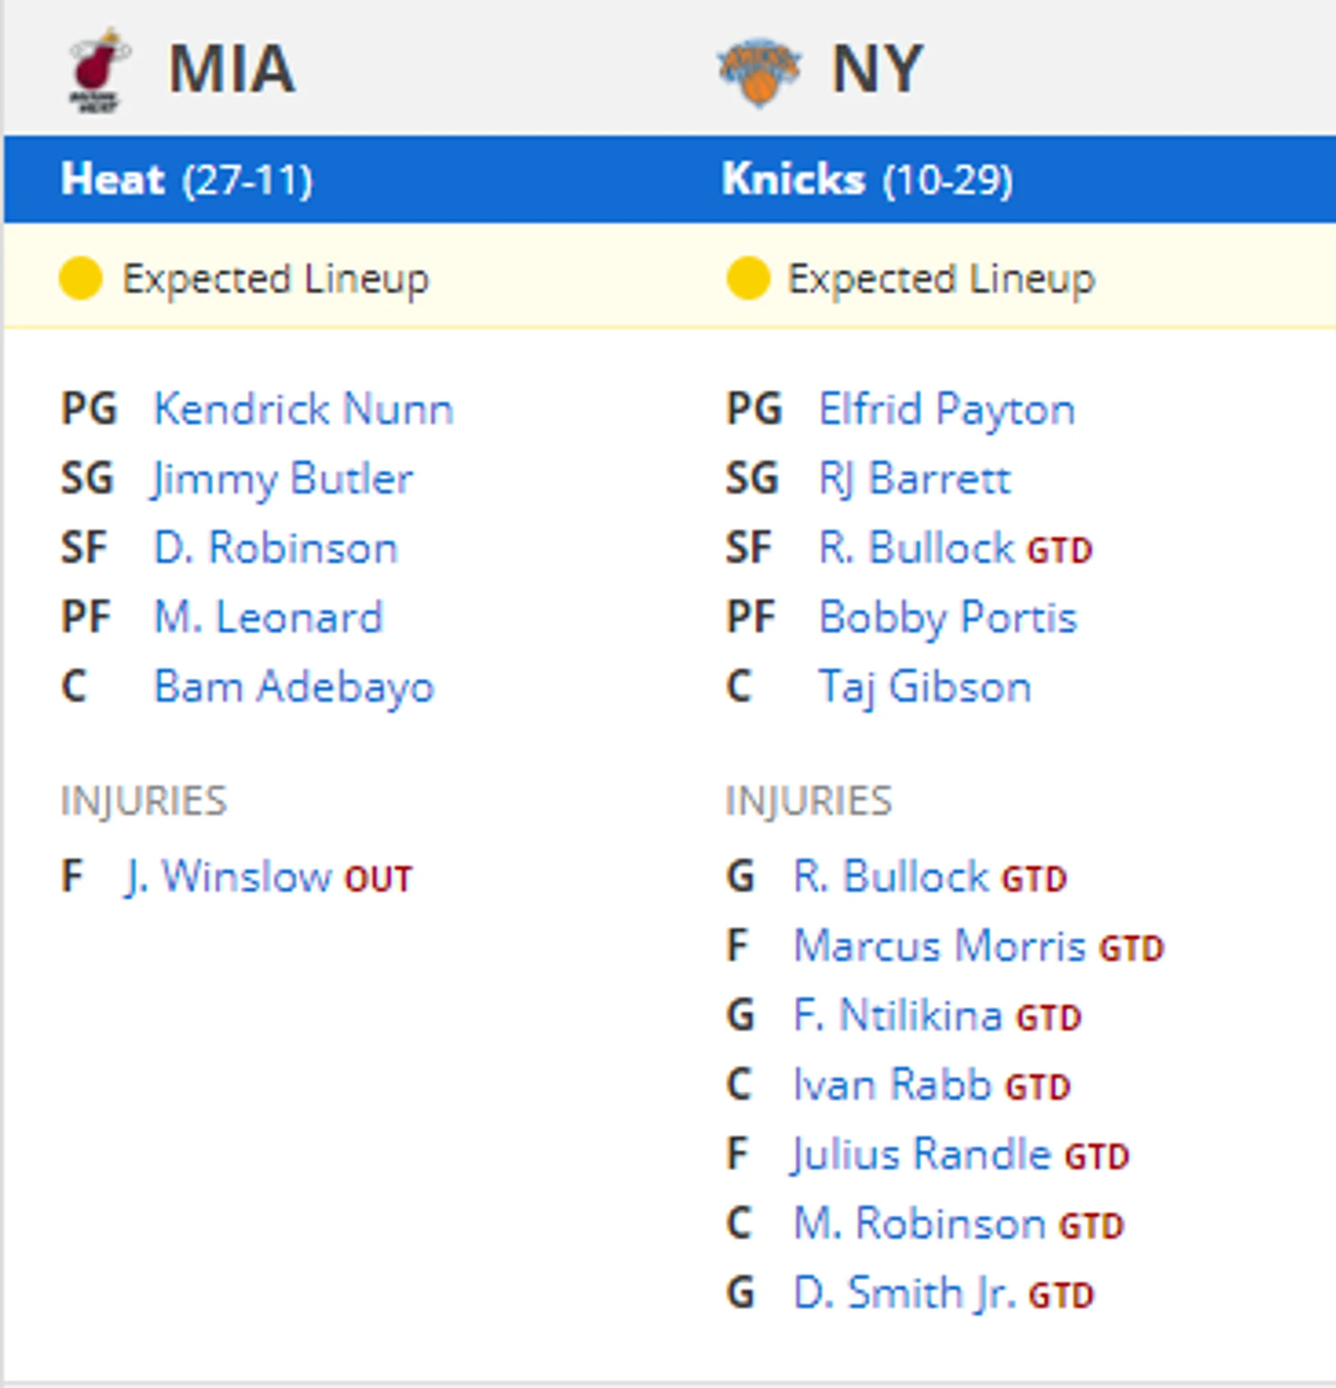Click the MIA team abbreviation header

[x=232, y=70]
